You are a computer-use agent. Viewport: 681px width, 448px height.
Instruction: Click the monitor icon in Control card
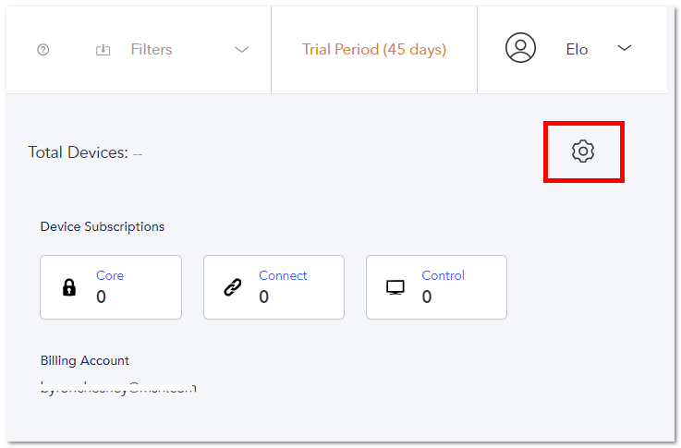coord(395,287)
